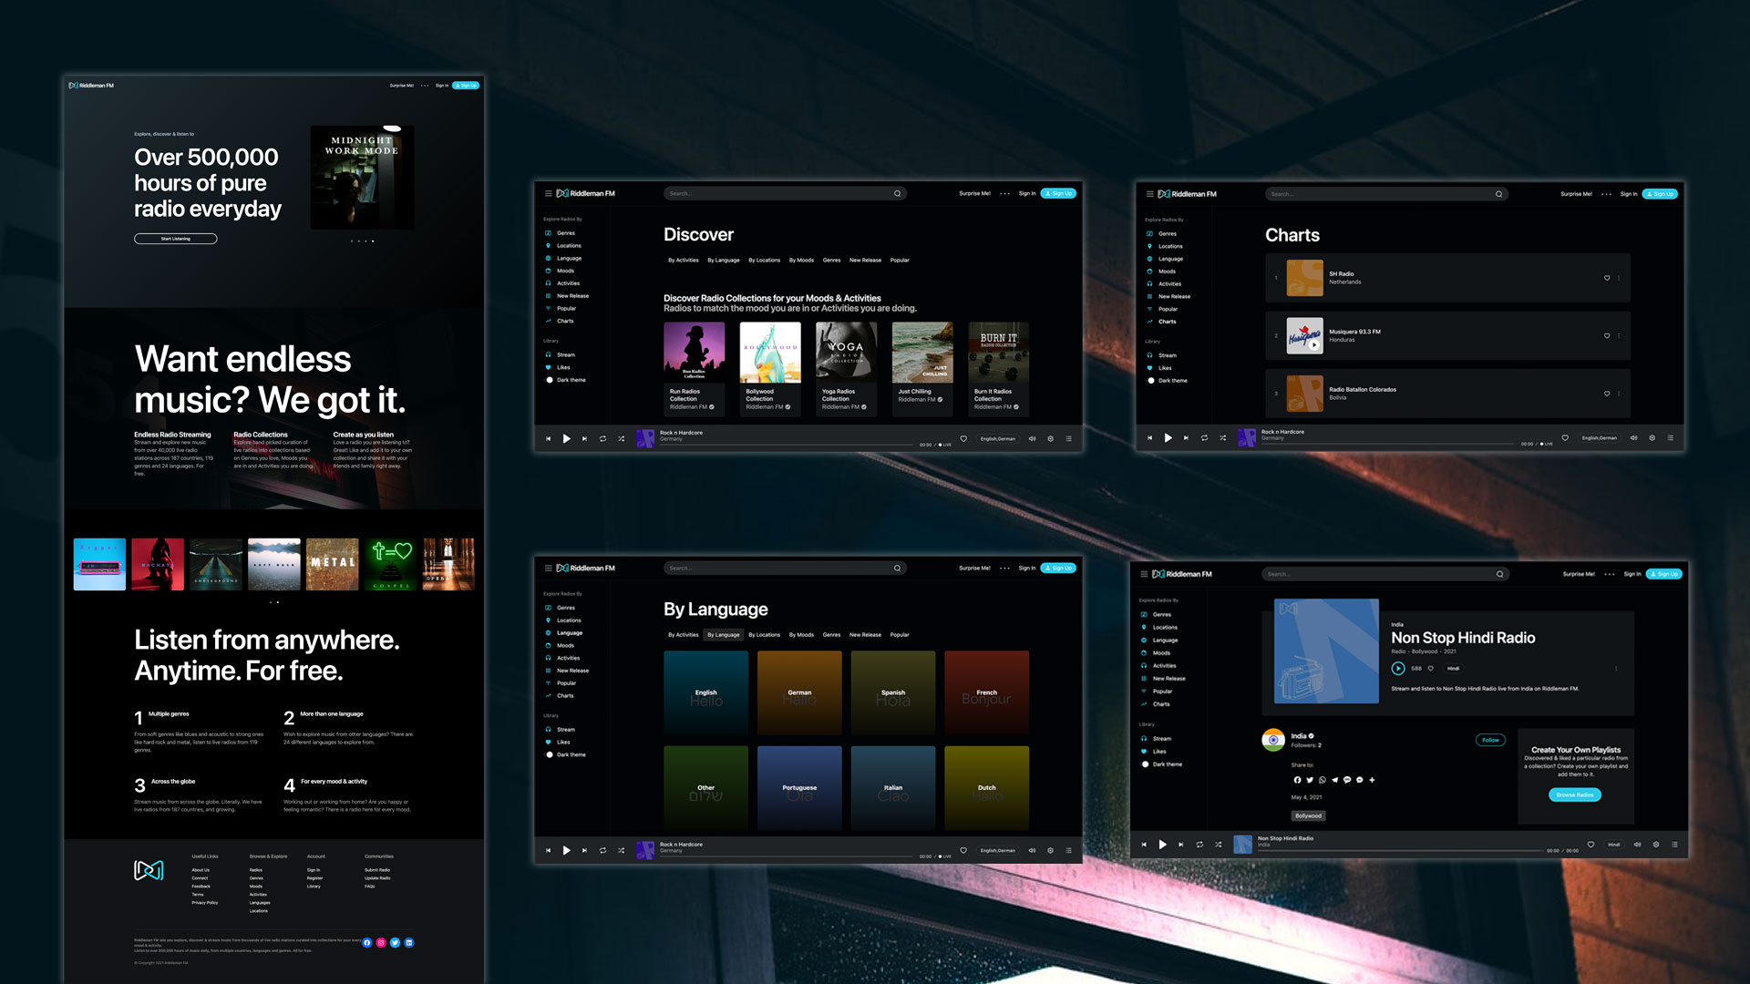Open more options for Radio Batallon Colorados row
The height and width of the screenshot is (984, 1750).
click(x=1619, y=394)
